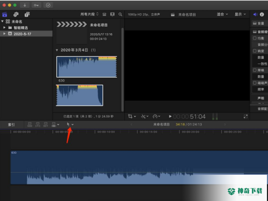
Task: Play the viewer clip
Action: pos(170,116)
